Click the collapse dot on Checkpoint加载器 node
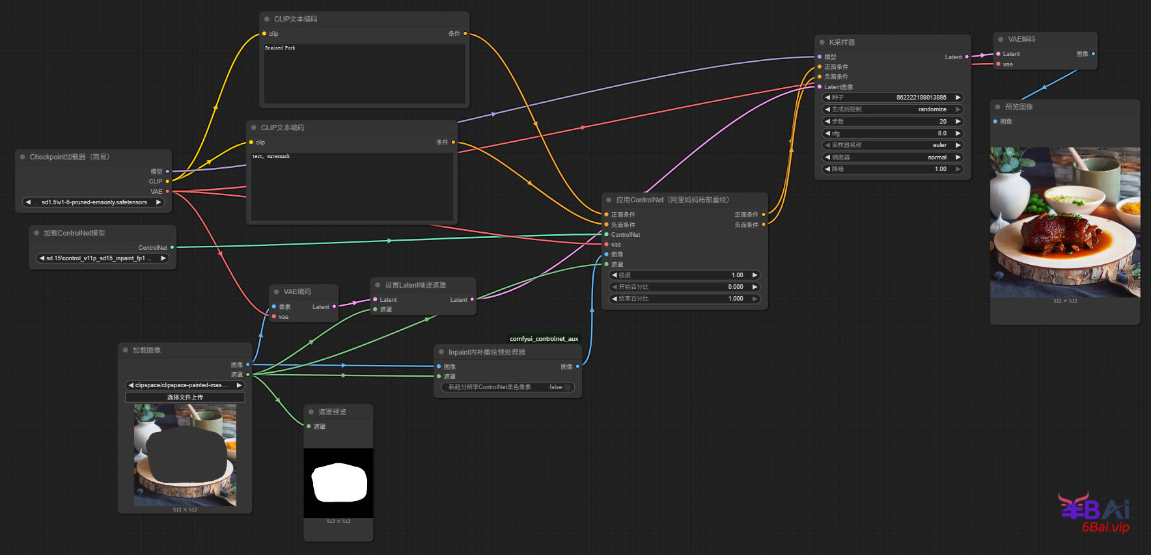This screenshot has width=1151, height=555. tap(23, 157)
